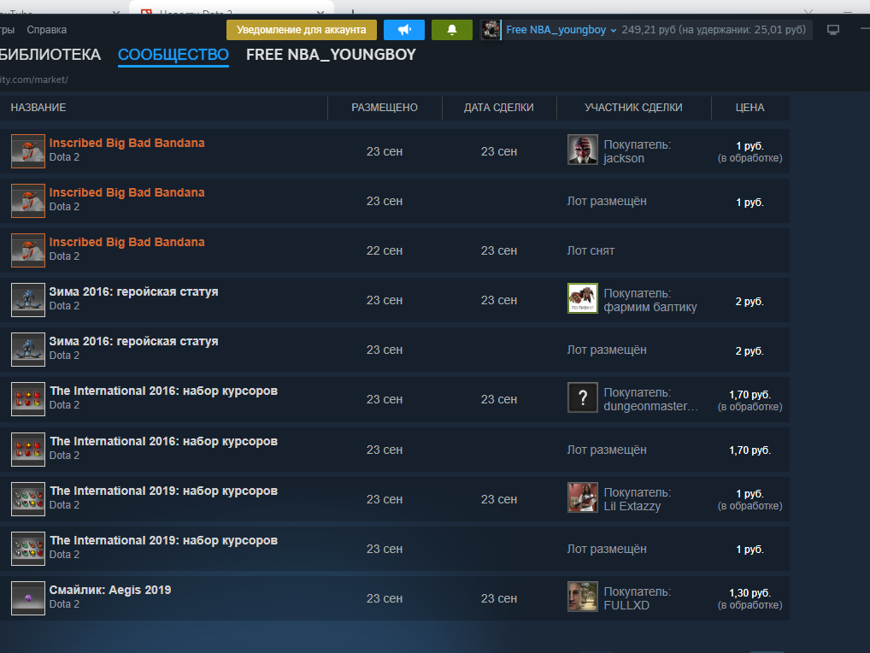Switch to the СООБЩЕСТВО tab

(173, 55)
